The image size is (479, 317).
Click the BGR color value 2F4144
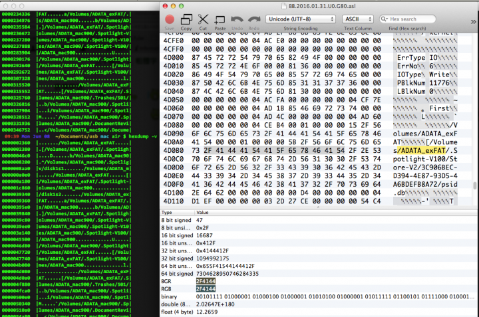click(206, 281)
